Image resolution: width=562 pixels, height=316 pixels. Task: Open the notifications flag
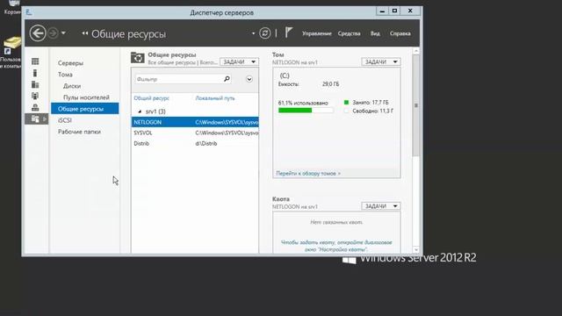click(x=289, y=32)
